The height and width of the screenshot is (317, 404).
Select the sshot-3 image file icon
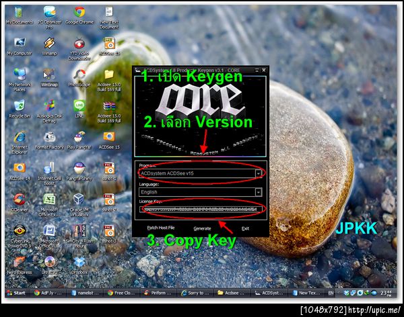109,234
